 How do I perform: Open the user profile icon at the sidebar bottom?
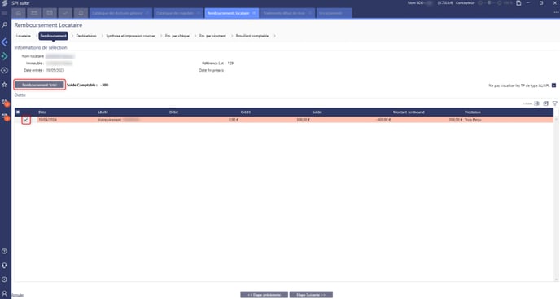[5, 294]
